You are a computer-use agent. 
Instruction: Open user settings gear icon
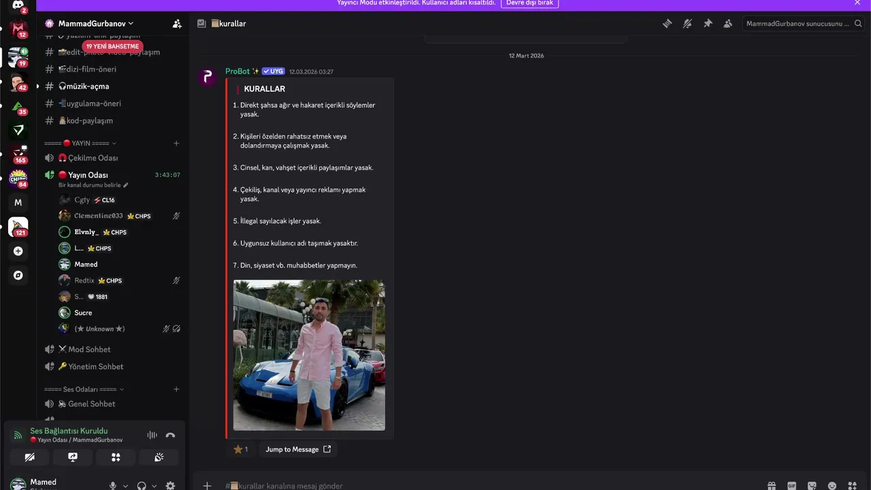pyautogui.click(x=170, y=486)
